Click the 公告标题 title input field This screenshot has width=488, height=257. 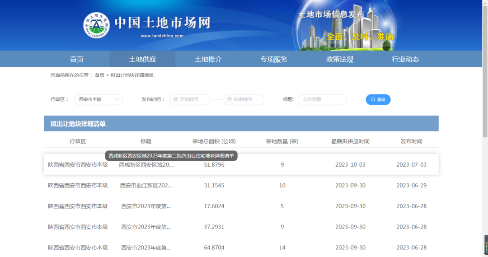click(x=323, y=99)
